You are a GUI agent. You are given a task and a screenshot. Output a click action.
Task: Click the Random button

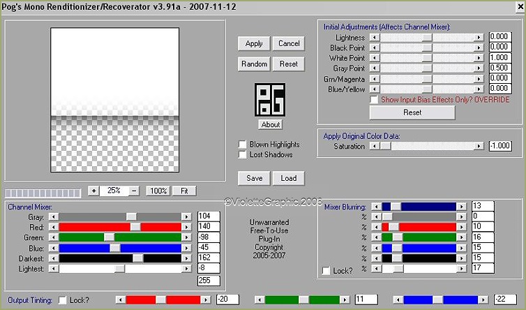point(254,64)
